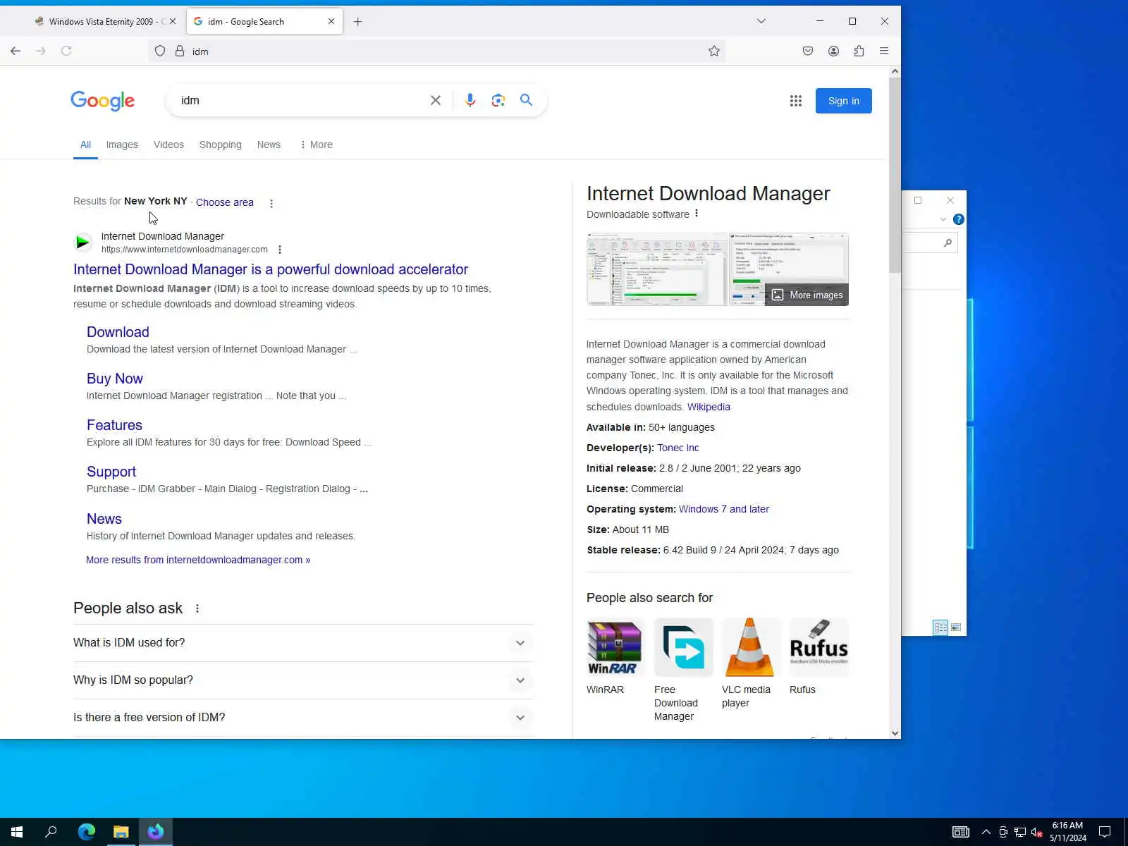Image resolution: width=1128 pixels, height=846 pixels.
Task: Open a new browser tab
Action: [358, 22]
